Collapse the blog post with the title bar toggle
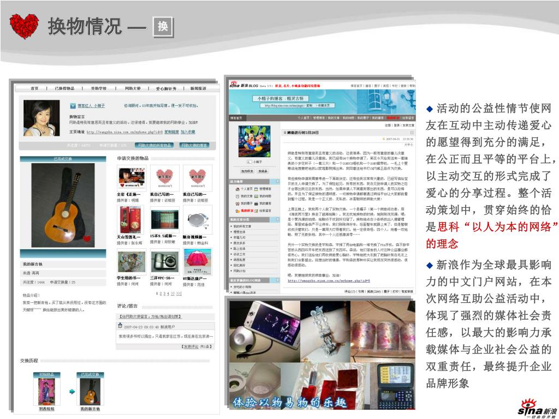 click(412, 133)
